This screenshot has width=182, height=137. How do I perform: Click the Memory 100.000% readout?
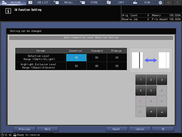pos(167,15)
